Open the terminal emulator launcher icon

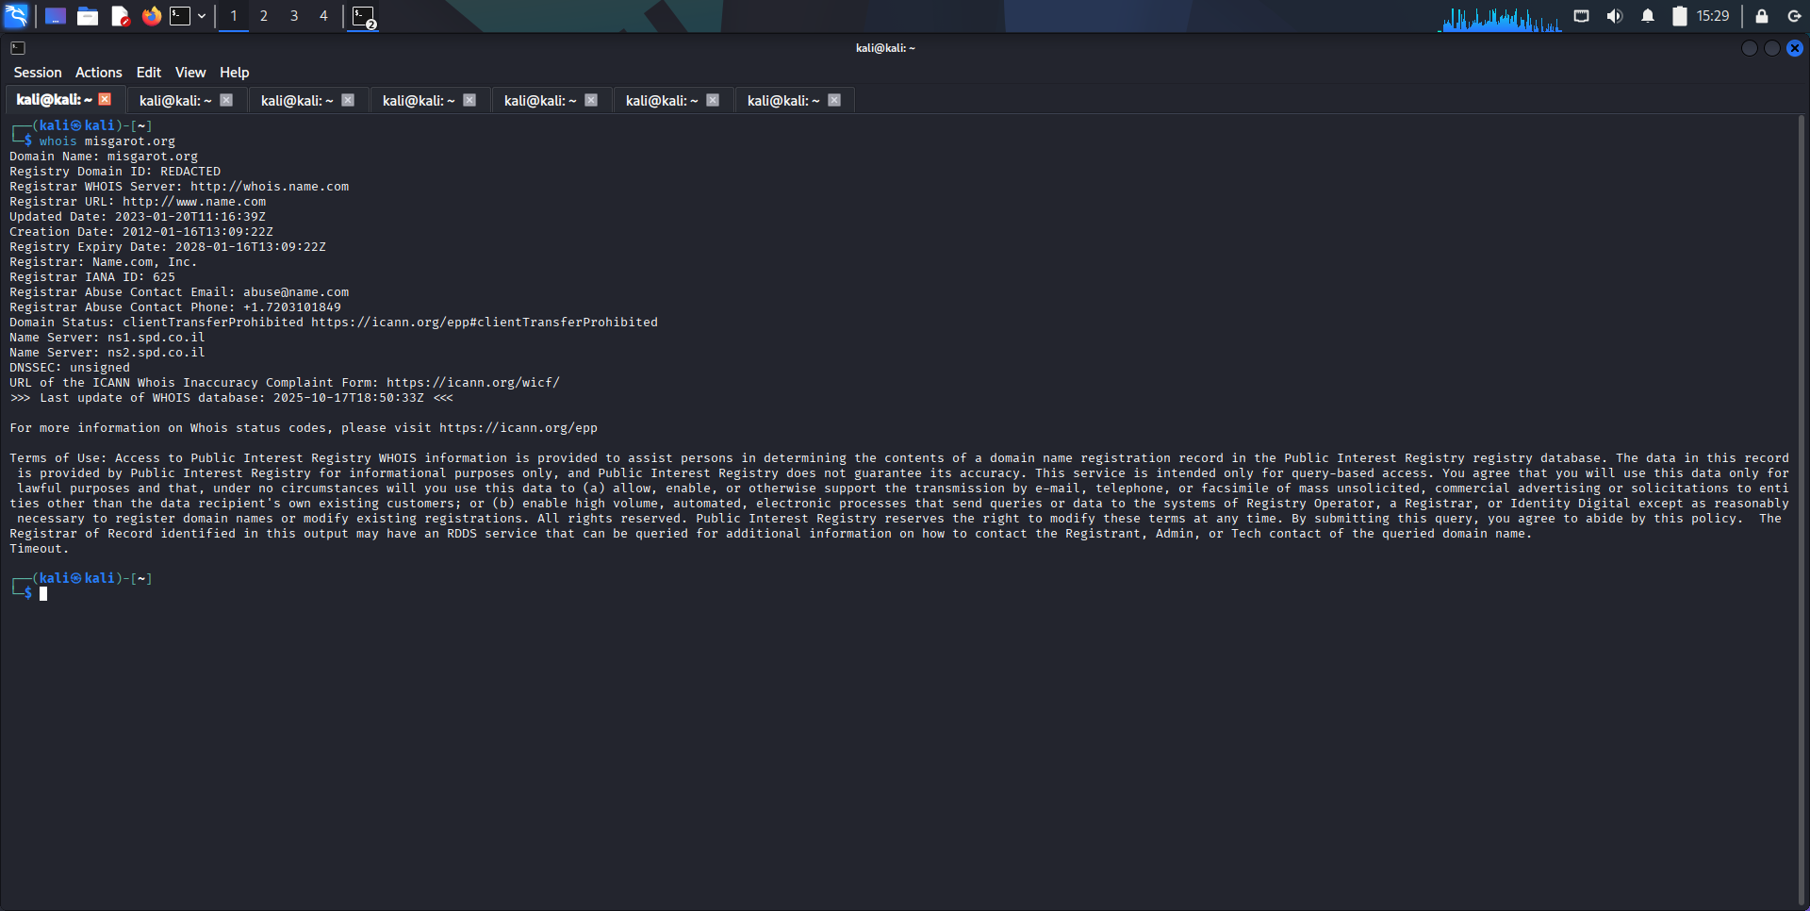(x=180, y=16)
